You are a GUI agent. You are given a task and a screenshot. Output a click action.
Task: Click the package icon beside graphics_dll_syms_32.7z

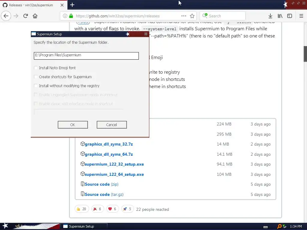(83, 144)
